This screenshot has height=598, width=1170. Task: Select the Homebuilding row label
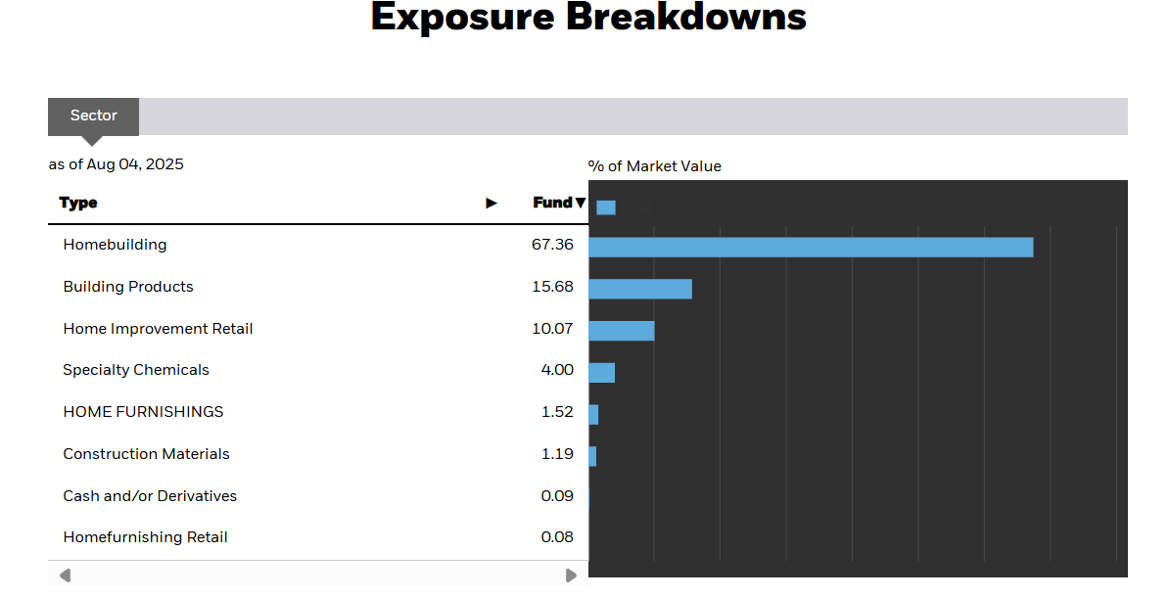(x=115, y=245)
